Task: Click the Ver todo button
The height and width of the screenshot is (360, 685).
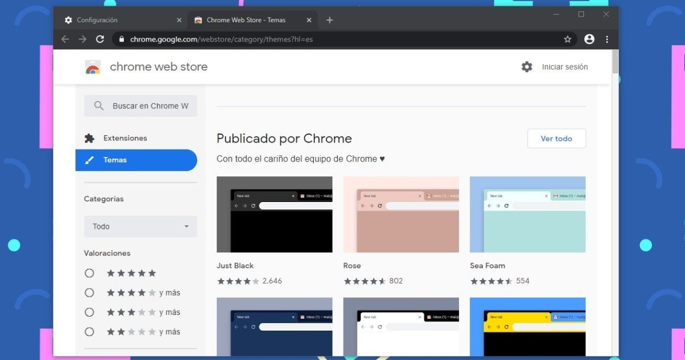Action: 556,139
